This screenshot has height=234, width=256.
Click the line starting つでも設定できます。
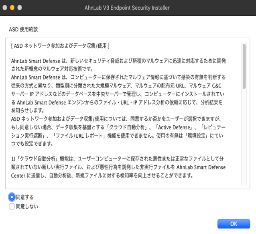pyautogui.click(x=32, y=144)
